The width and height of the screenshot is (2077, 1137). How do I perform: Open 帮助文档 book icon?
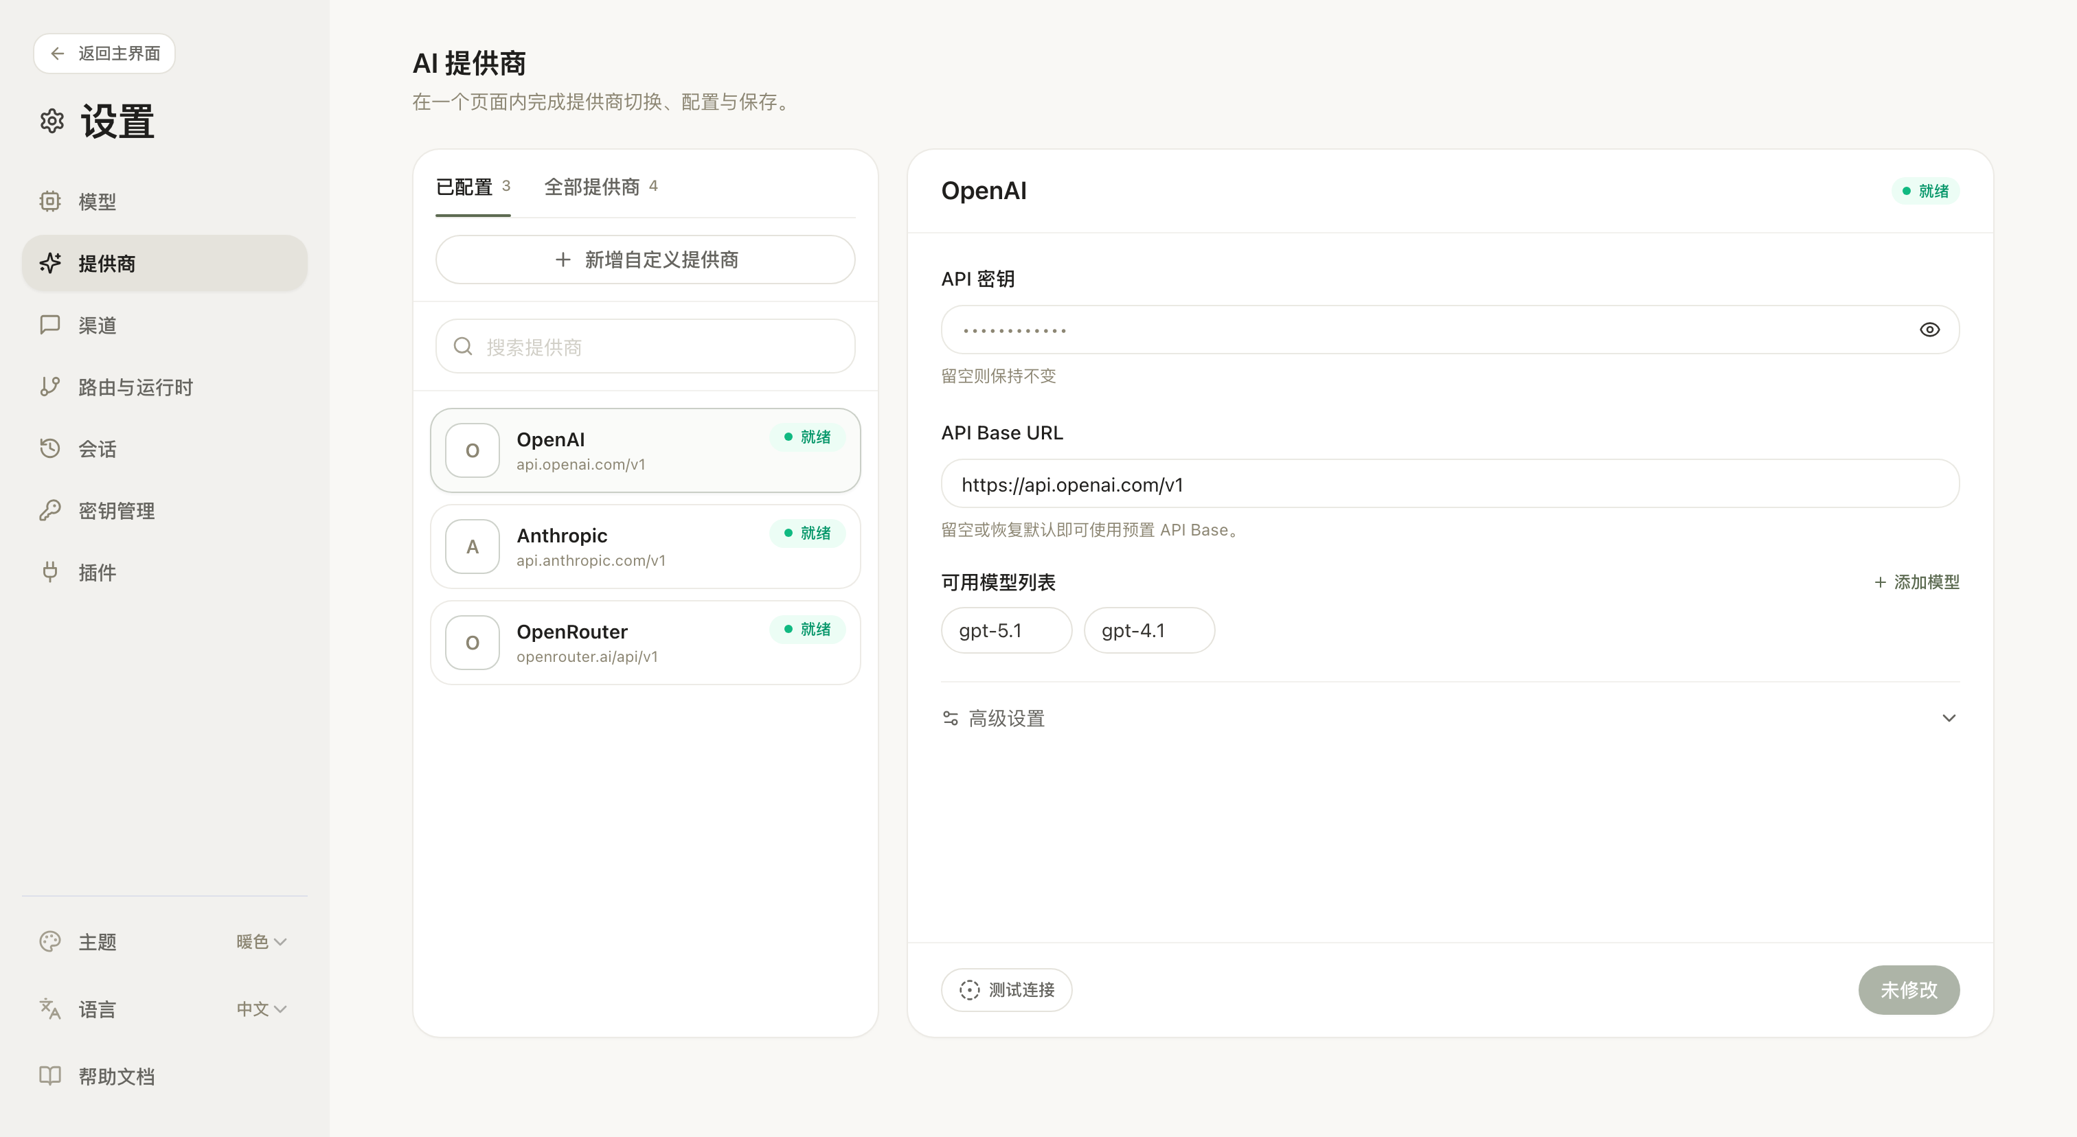(50, 1076)
